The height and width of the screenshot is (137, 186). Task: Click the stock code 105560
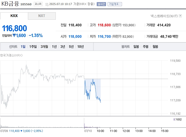click(x=26, y=4)
